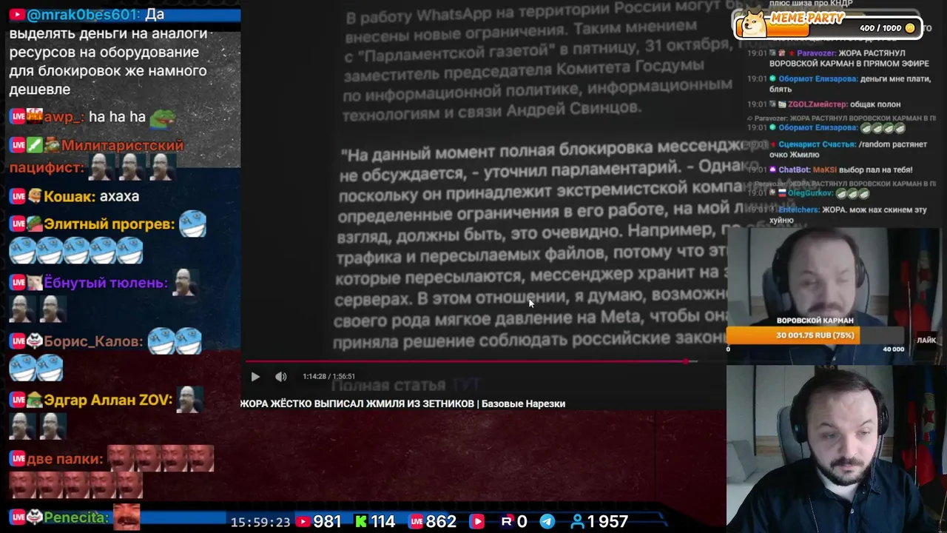
Task: Open Милитаристский пацифист username in chat
Action: click(96, 156)
